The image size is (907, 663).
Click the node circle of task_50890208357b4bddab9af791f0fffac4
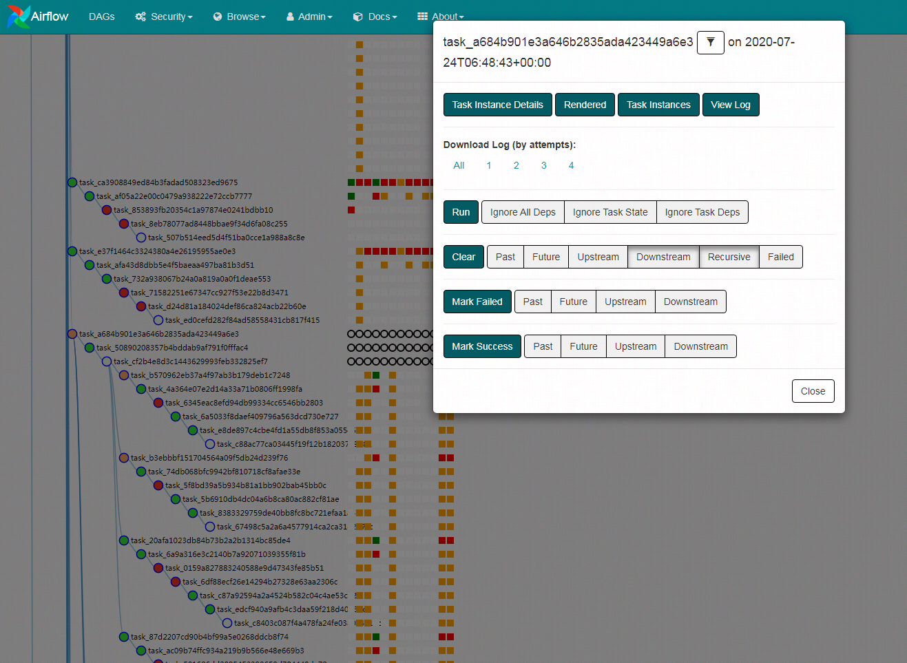point(90,348)
